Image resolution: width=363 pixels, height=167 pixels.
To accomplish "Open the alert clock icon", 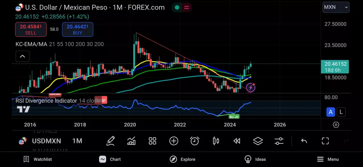I will point(195,141).
